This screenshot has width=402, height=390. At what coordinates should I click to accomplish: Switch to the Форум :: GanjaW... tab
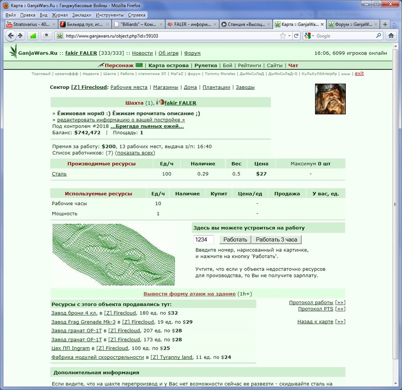(353, 24)
